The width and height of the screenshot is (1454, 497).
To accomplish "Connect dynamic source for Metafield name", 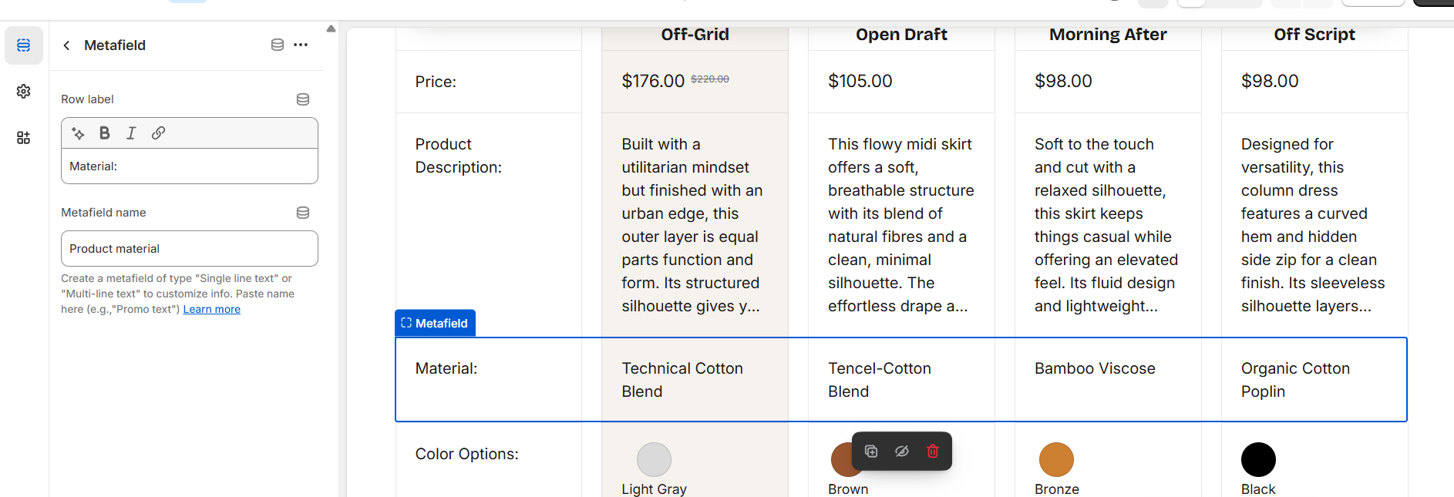I will tap(303, 213).
